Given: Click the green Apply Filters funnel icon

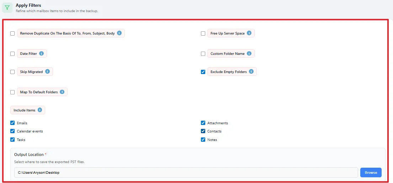Looking at the screenshot, I should (7, 7).
